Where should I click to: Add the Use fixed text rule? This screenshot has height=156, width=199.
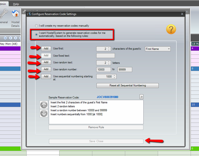(x=46, y=55)
